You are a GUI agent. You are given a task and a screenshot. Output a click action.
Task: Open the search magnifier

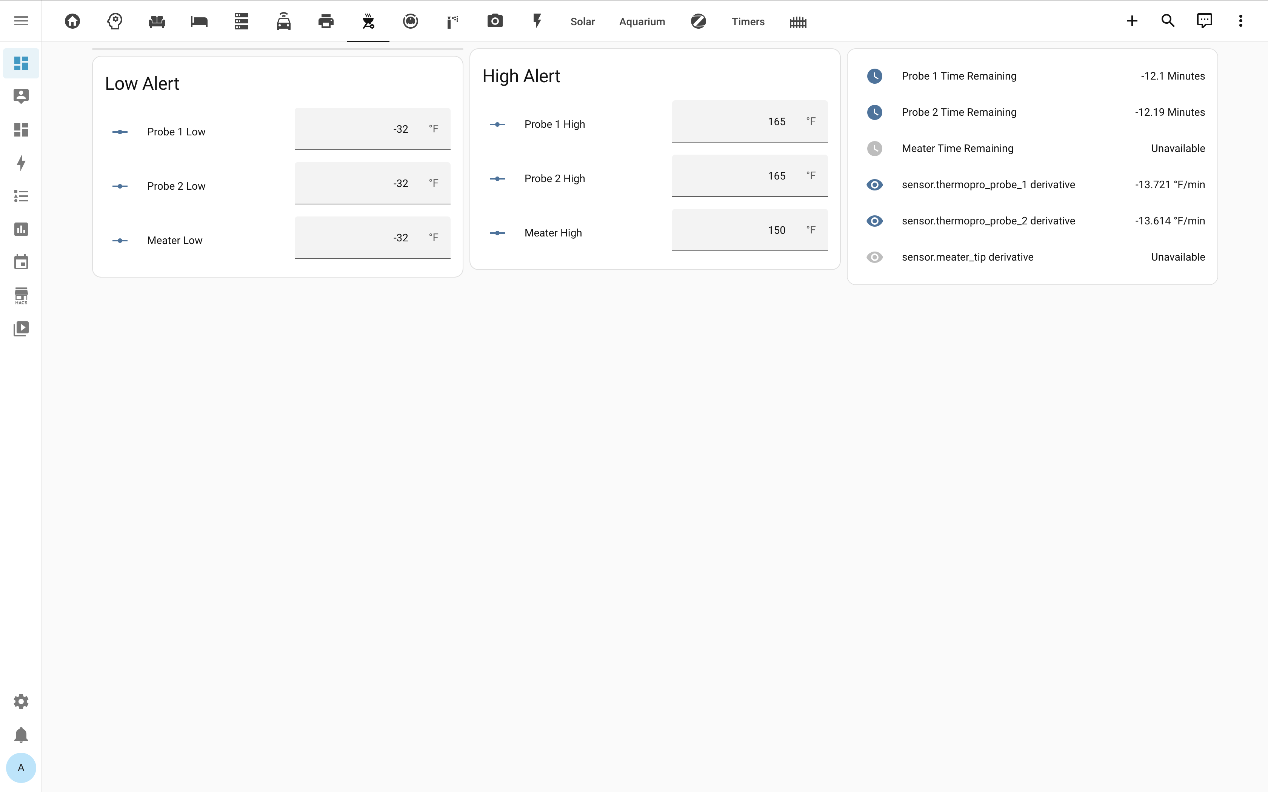click(x=1168, y=21)
